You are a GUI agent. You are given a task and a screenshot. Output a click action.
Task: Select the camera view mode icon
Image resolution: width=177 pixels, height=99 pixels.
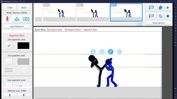26,19
